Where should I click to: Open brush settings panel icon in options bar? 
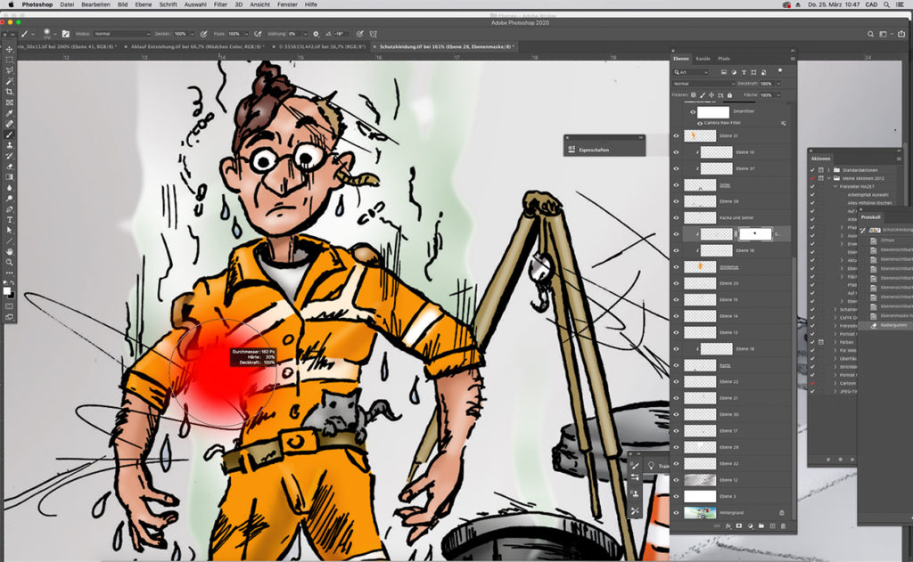click(x=66, y=34)
